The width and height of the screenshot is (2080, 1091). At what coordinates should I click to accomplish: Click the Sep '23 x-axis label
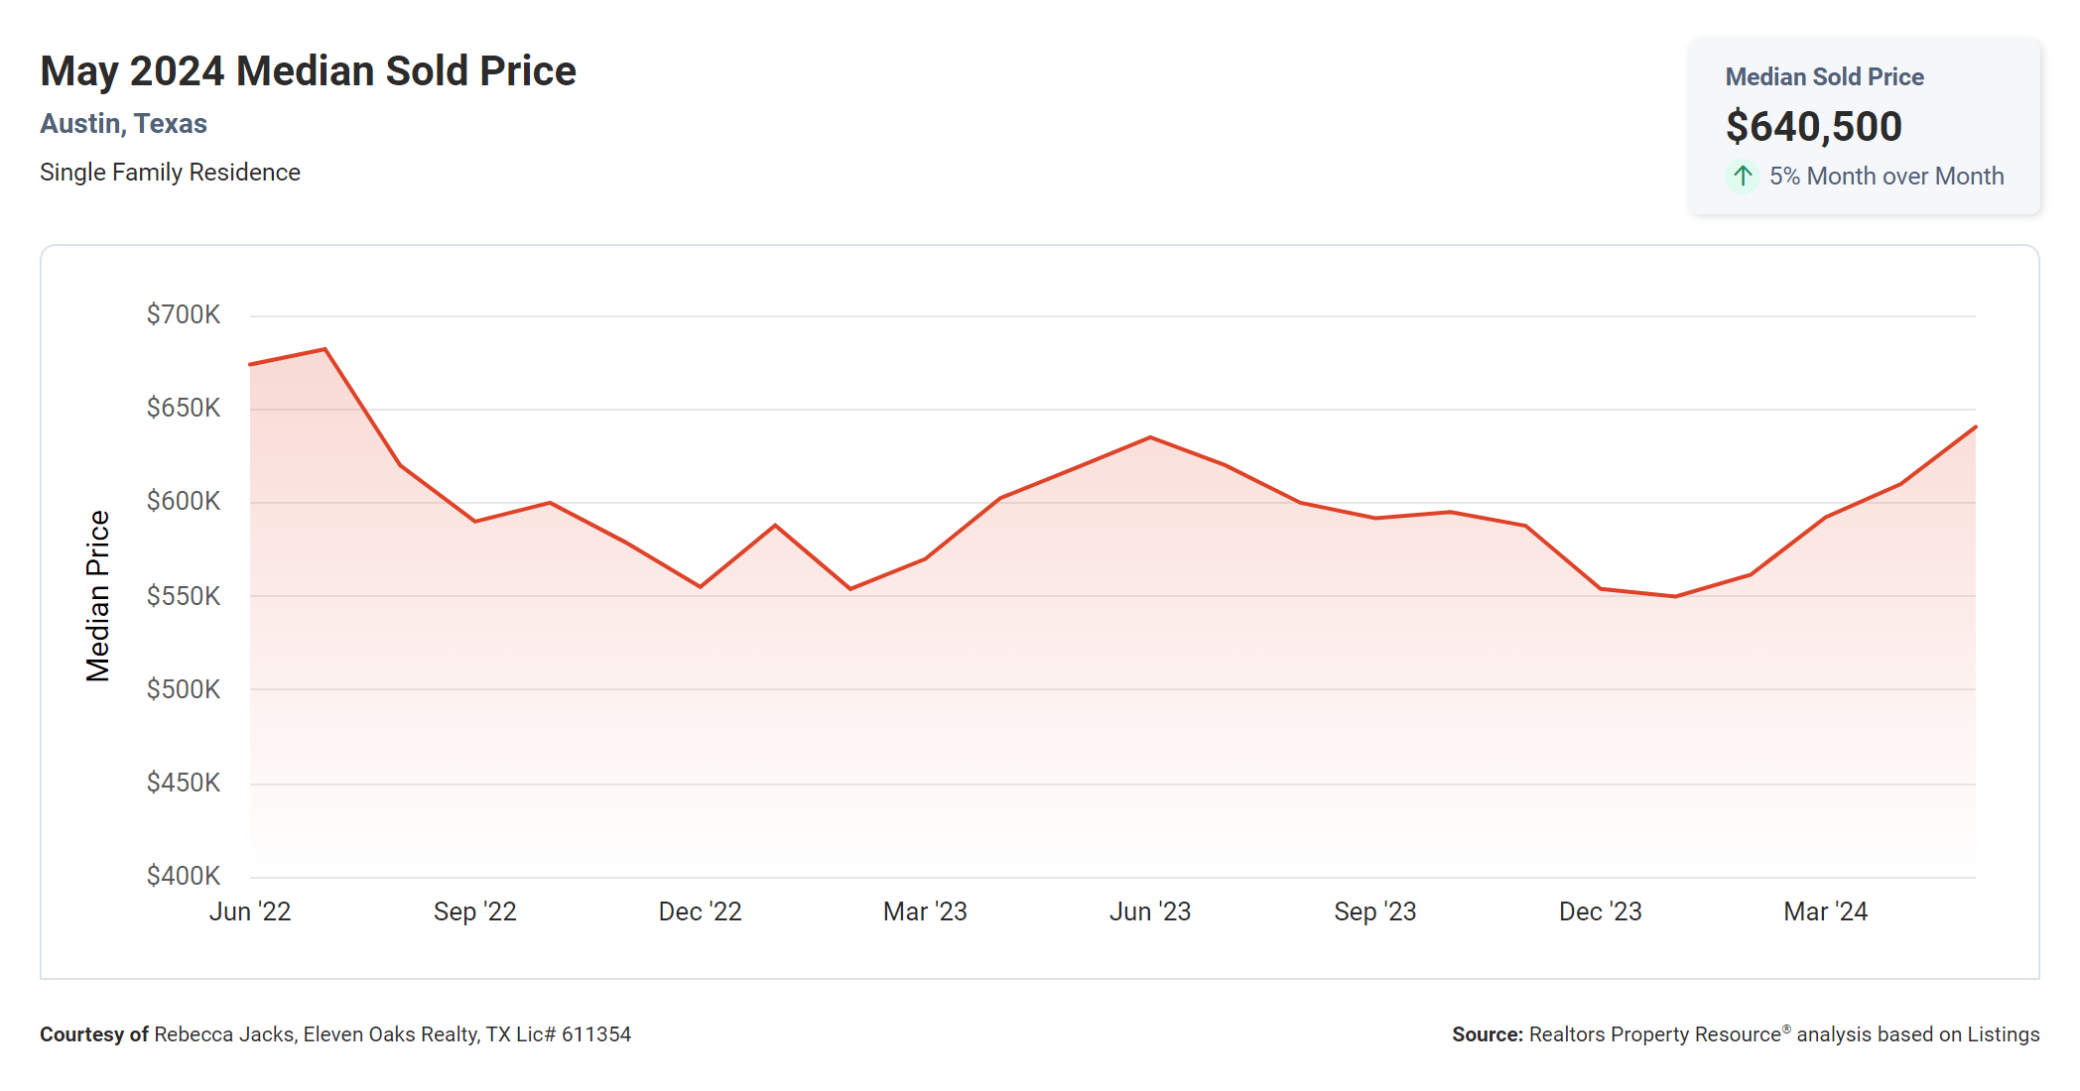[x=1375, y=911]
